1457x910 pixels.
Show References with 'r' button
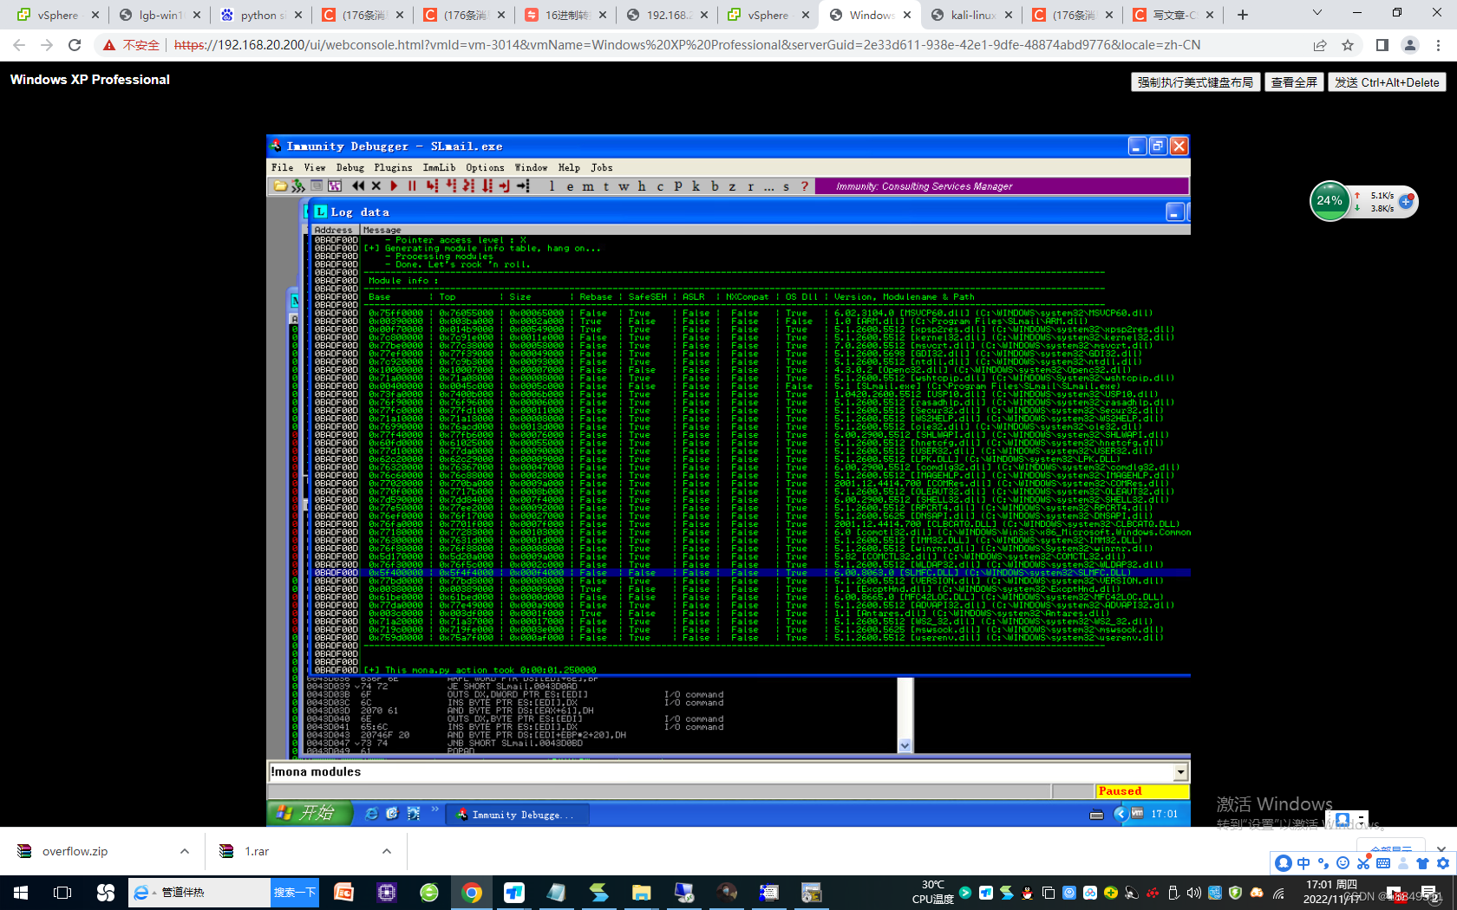(x=750, y=185)
